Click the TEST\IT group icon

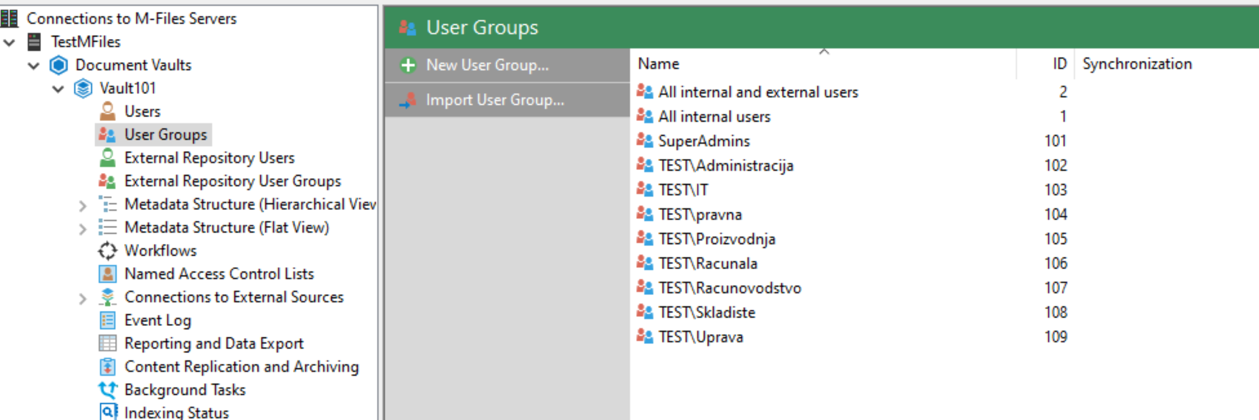[645, 189]
